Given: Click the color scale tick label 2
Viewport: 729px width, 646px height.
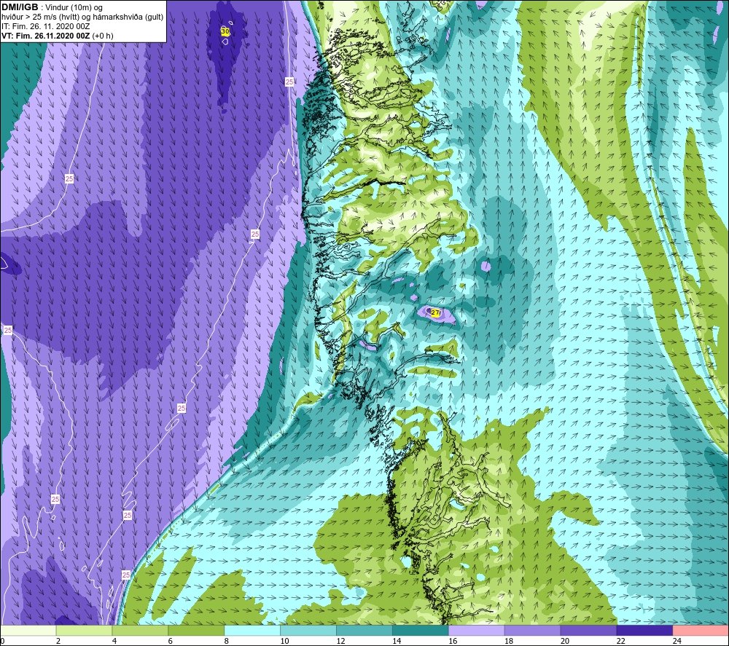Looking at the screenshot, I should [x=58, y=641].
